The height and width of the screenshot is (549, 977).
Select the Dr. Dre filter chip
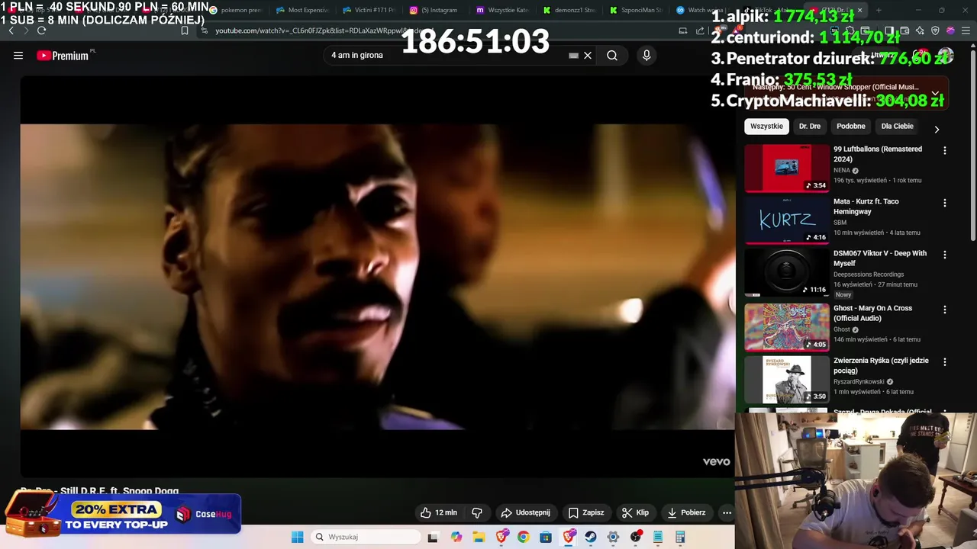pyautogui.click(x=810, y=126)
